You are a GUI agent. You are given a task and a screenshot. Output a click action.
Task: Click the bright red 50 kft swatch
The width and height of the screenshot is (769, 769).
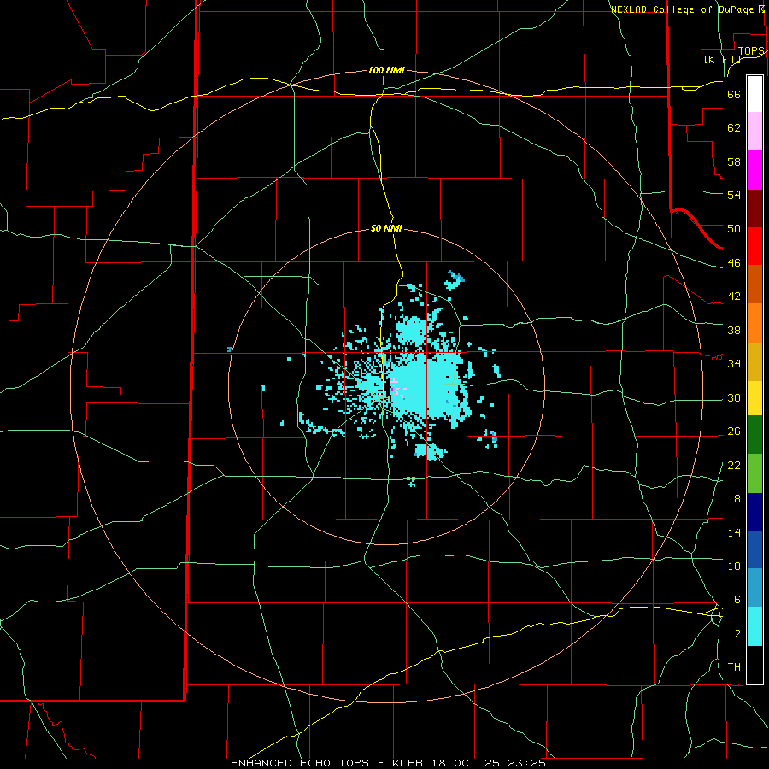(x=754, y=247)
